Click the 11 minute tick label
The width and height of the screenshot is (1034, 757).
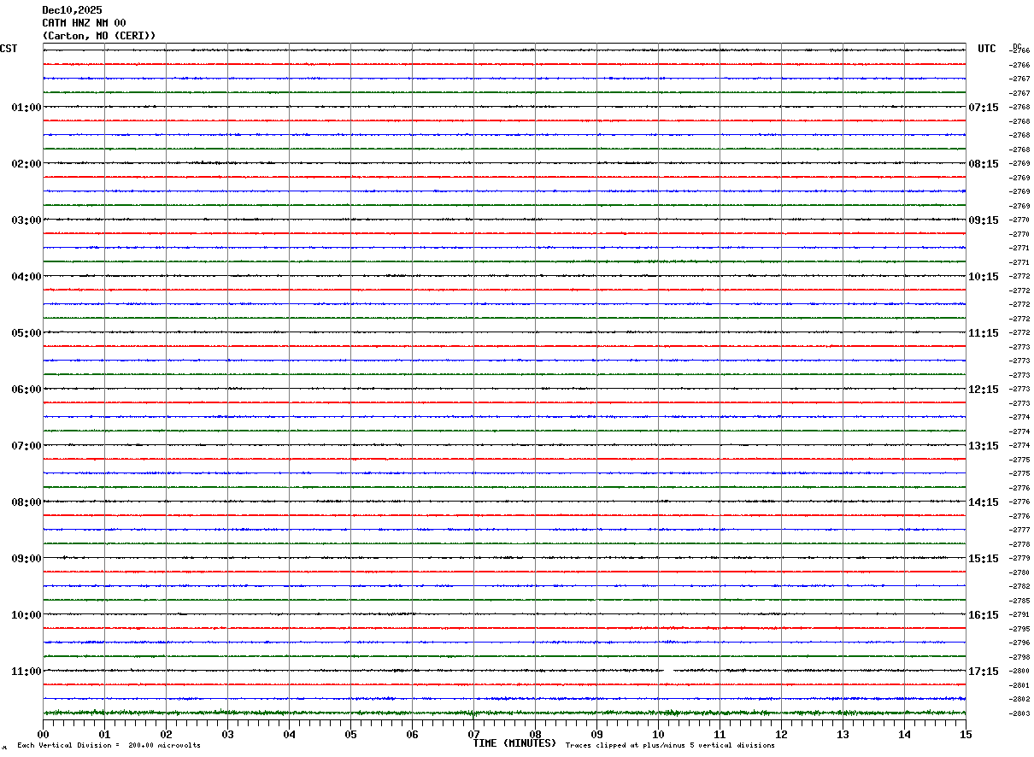tap(720, 734)
